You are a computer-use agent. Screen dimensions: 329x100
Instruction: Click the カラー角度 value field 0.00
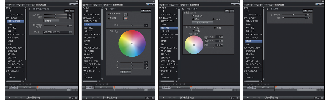(219, 37)
